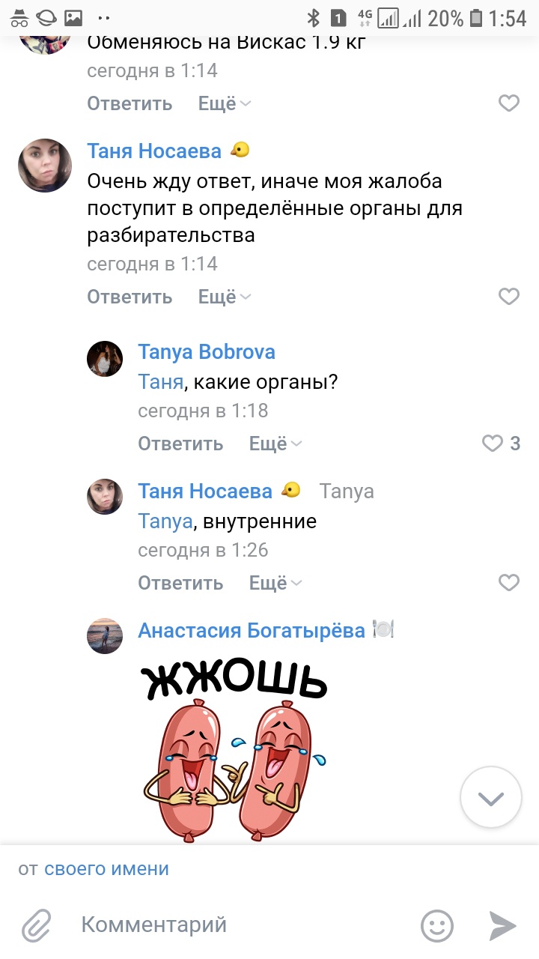Like Таня Носаева's reply 'внутренние'

509,582
